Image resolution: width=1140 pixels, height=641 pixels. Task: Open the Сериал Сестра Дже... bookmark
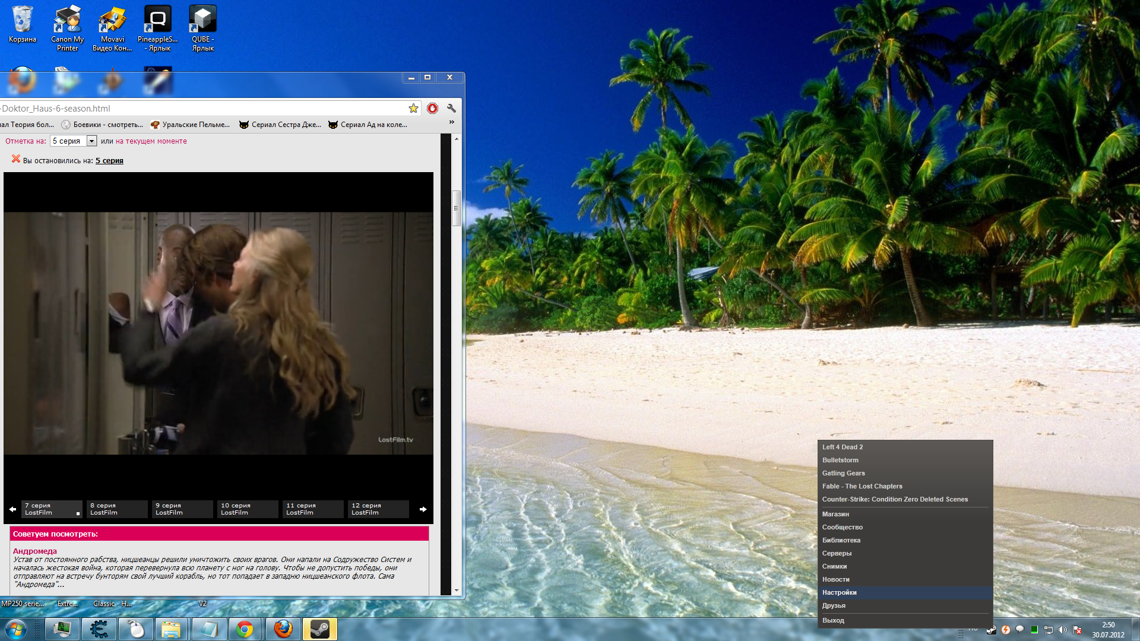click(280, 125)
